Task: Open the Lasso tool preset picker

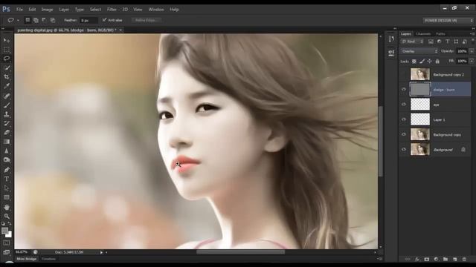Action: [x=18, y=20]
